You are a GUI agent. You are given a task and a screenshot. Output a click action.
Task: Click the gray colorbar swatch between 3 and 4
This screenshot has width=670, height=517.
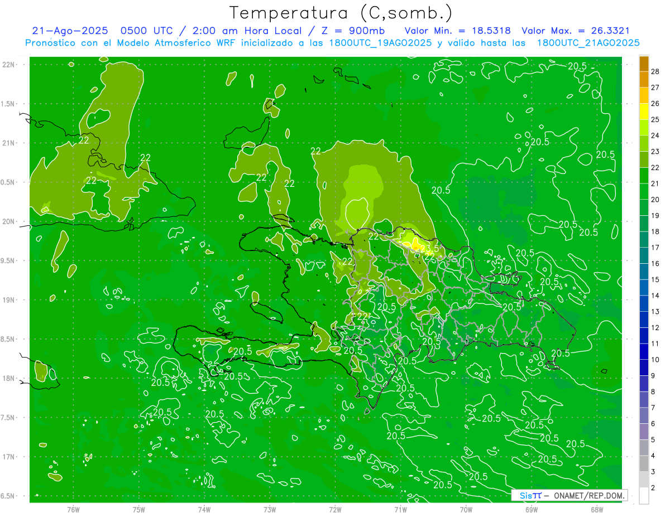(644, 464)
